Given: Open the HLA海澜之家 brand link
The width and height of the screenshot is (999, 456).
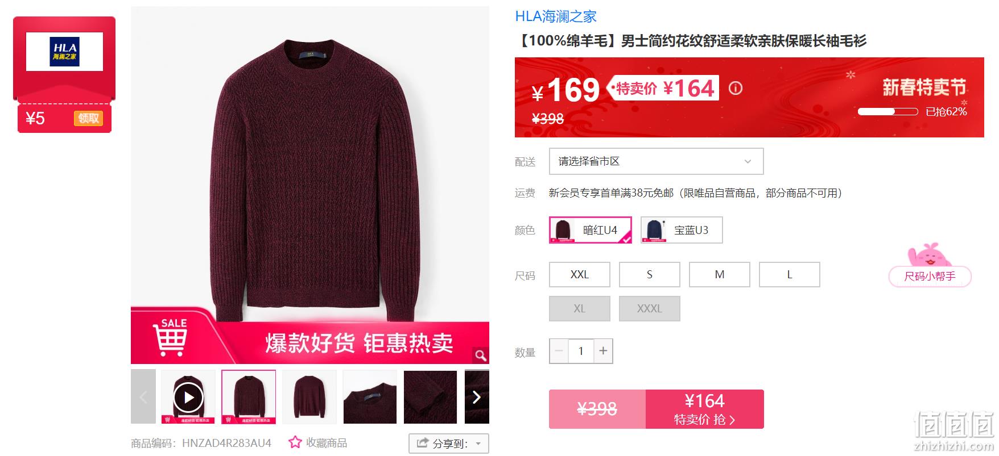Looking at the screenshot, I should 556,16.
